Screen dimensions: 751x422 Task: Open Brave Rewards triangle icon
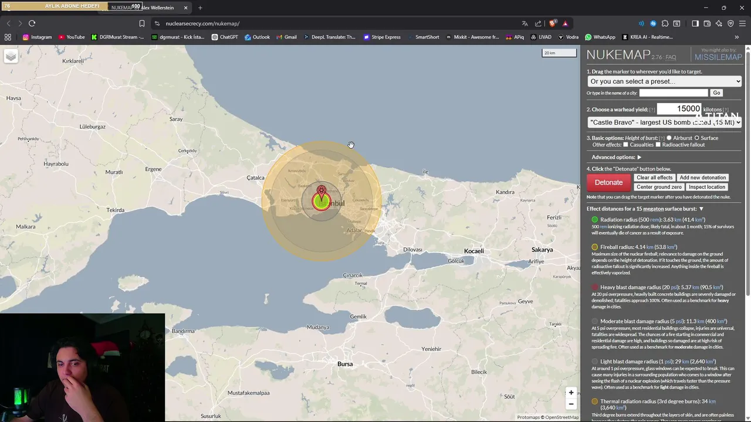click(x=565, y=23)
